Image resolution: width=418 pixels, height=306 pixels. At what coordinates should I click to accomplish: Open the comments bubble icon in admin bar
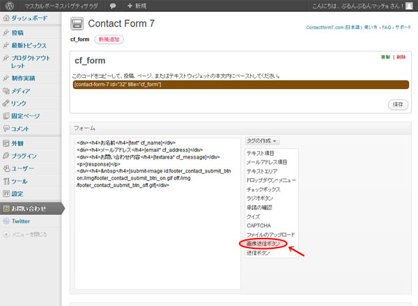coord(113,6)
